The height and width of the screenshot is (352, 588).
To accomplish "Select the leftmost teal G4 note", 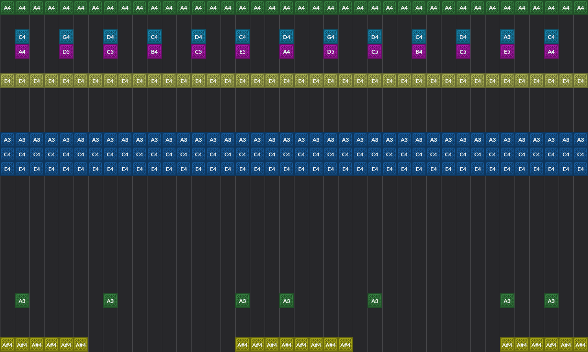I will click(x=66, y=37).
